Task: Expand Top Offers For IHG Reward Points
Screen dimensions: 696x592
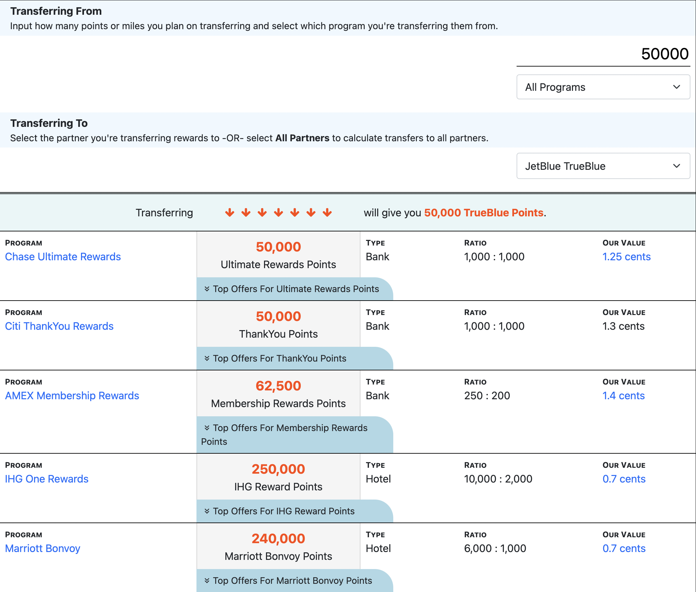Action: (295, 511)
